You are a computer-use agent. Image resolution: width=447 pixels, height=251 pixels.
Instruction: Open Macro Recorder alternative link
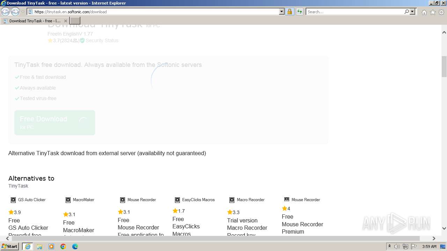click(247, 228)
